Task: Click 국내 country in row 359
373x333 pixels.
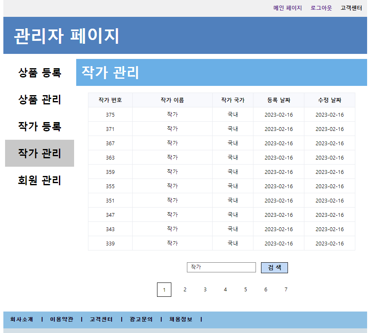Action: (233, 172)
